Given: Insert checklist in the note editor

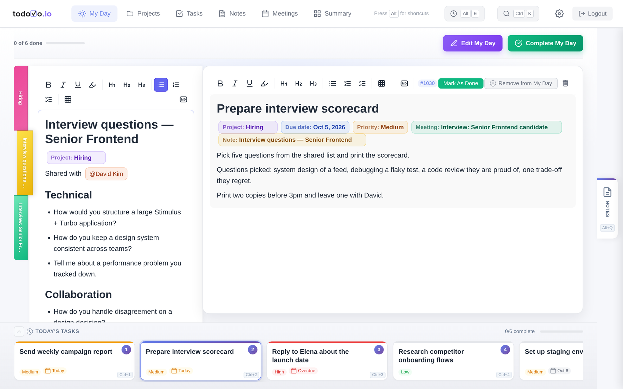Looking at the screenshot, I should 48,100.
